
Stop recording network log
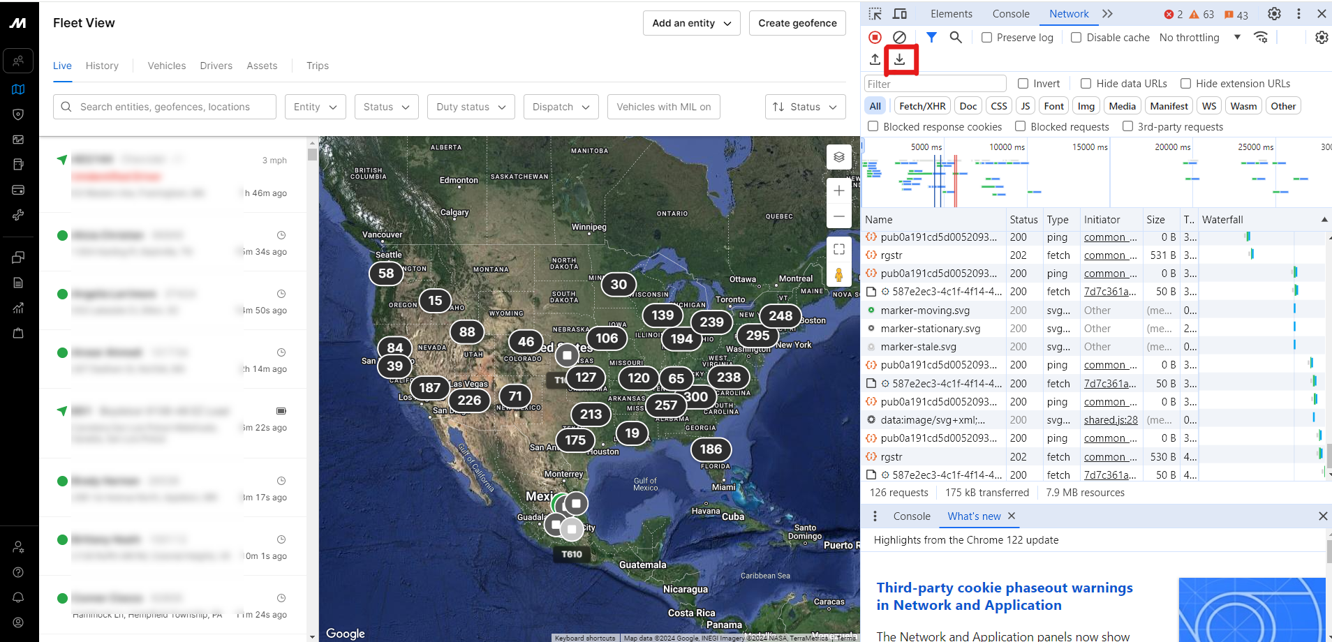(875, 38)
